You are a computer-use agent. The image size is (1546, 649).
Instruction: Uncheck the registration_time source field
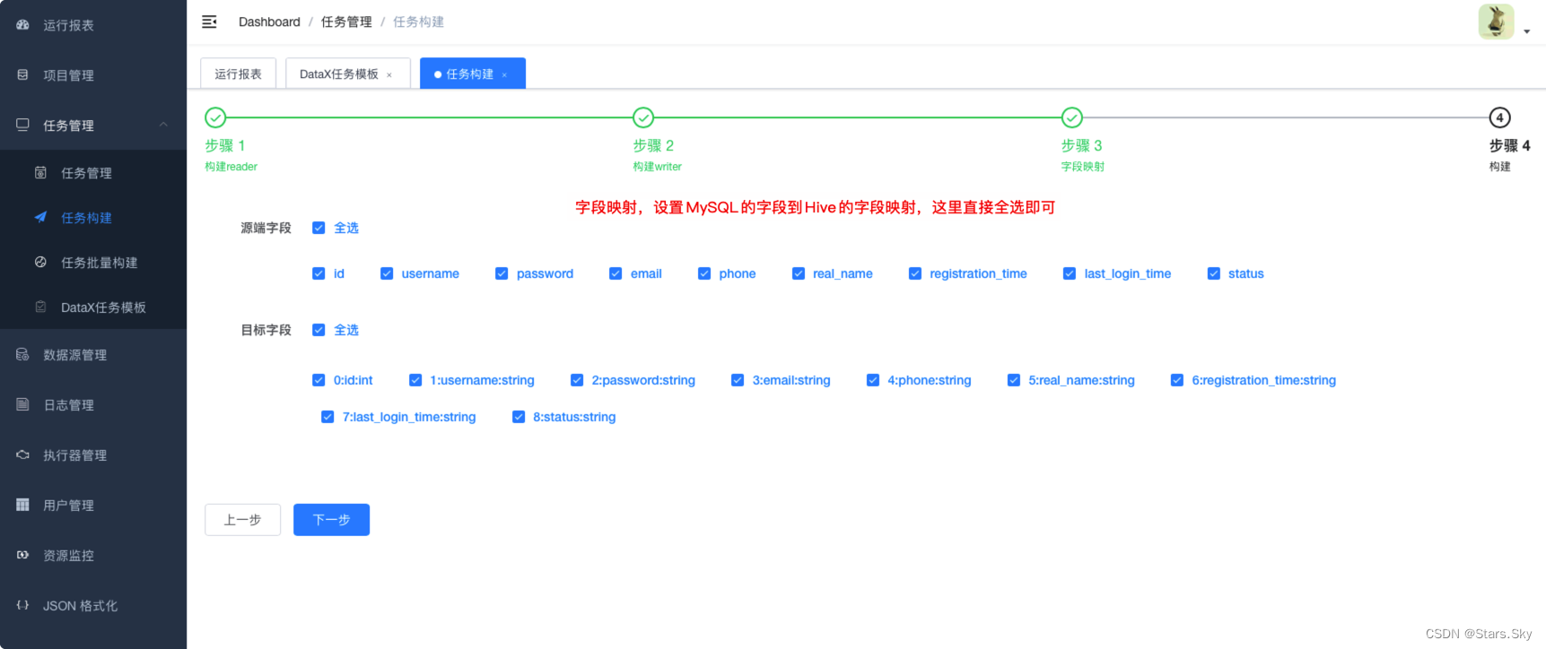915,273
